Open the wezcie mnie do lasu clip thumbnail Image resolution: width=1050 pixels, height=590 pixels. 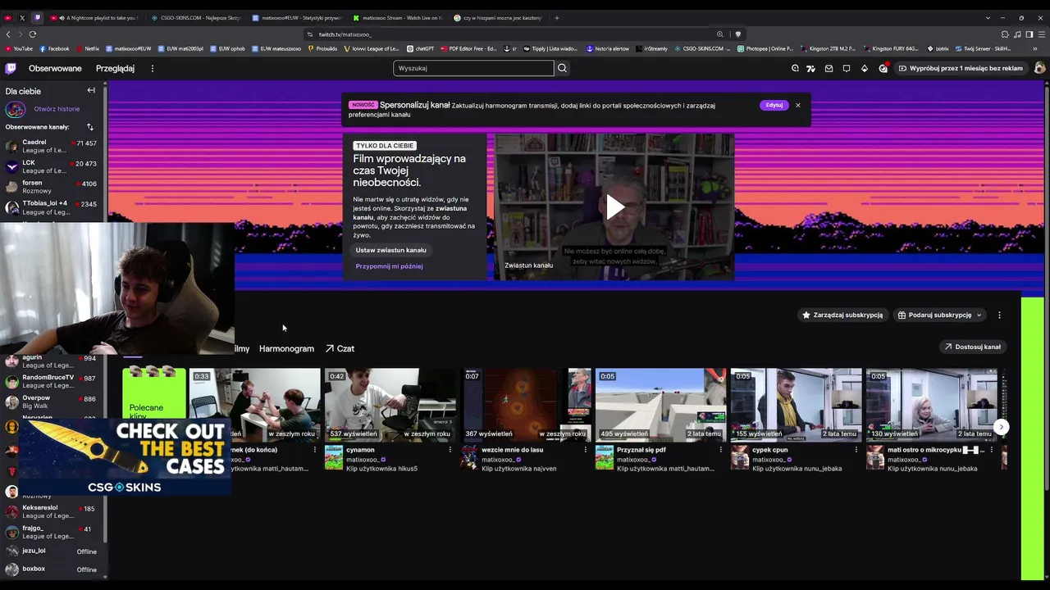(x=525, y=405)
